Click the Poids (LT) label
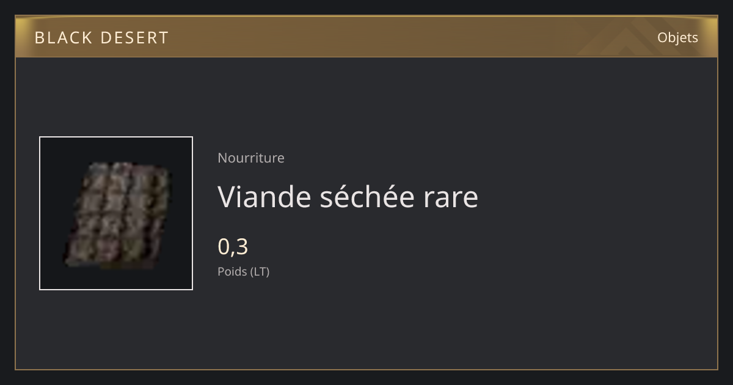This screenshot has height=385, width=733. [x=243, y=271]
